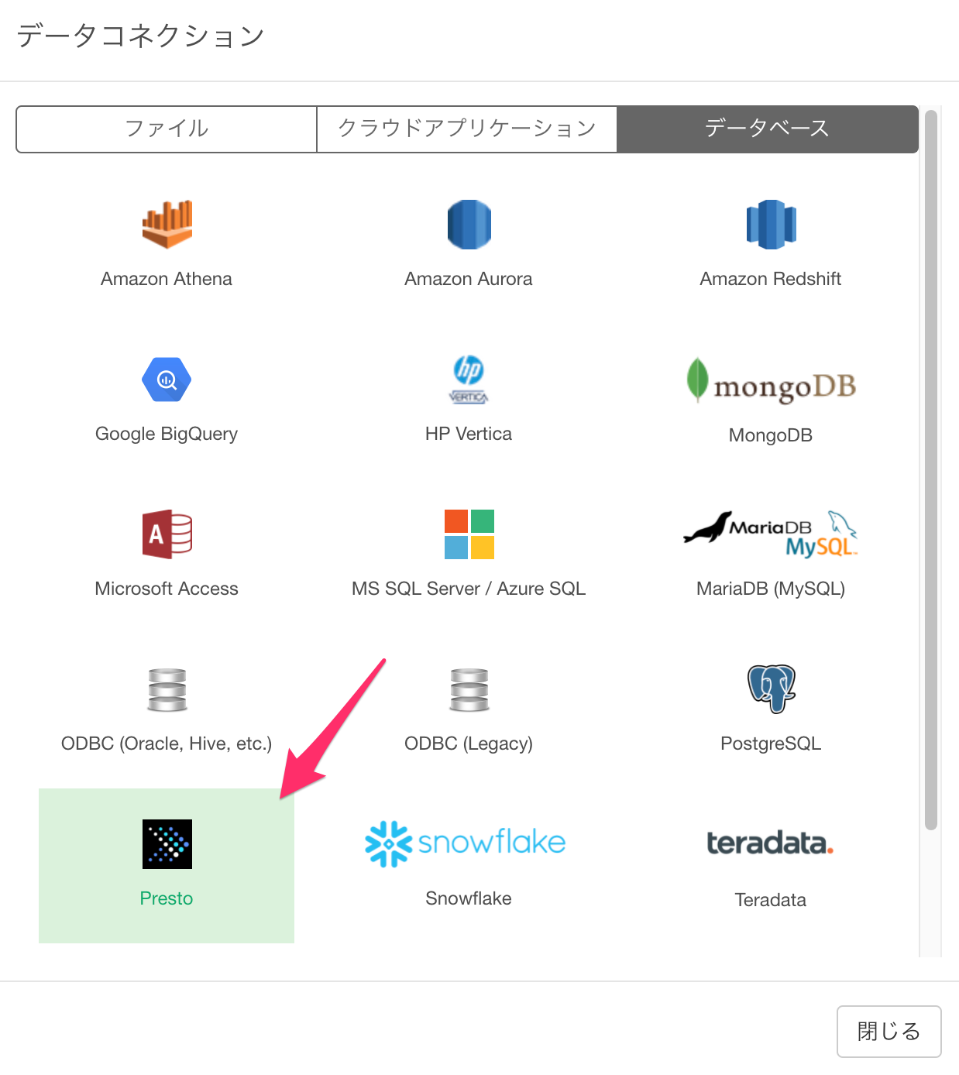Click the 閉じる button
The height and width of the screenshot is (1075, 959).
(x=889, y=1032)
